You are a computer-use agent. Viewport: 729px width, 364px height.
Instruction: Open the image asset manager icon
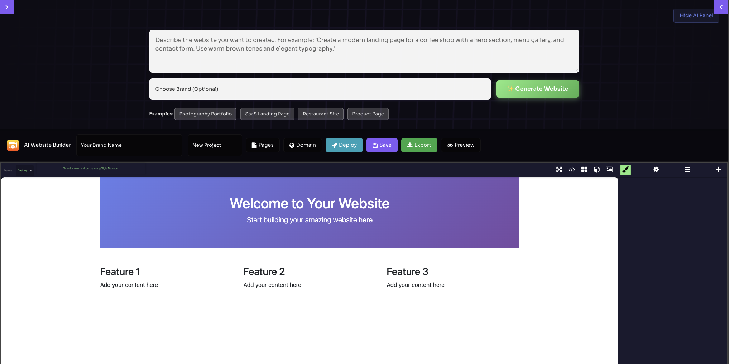609,170
